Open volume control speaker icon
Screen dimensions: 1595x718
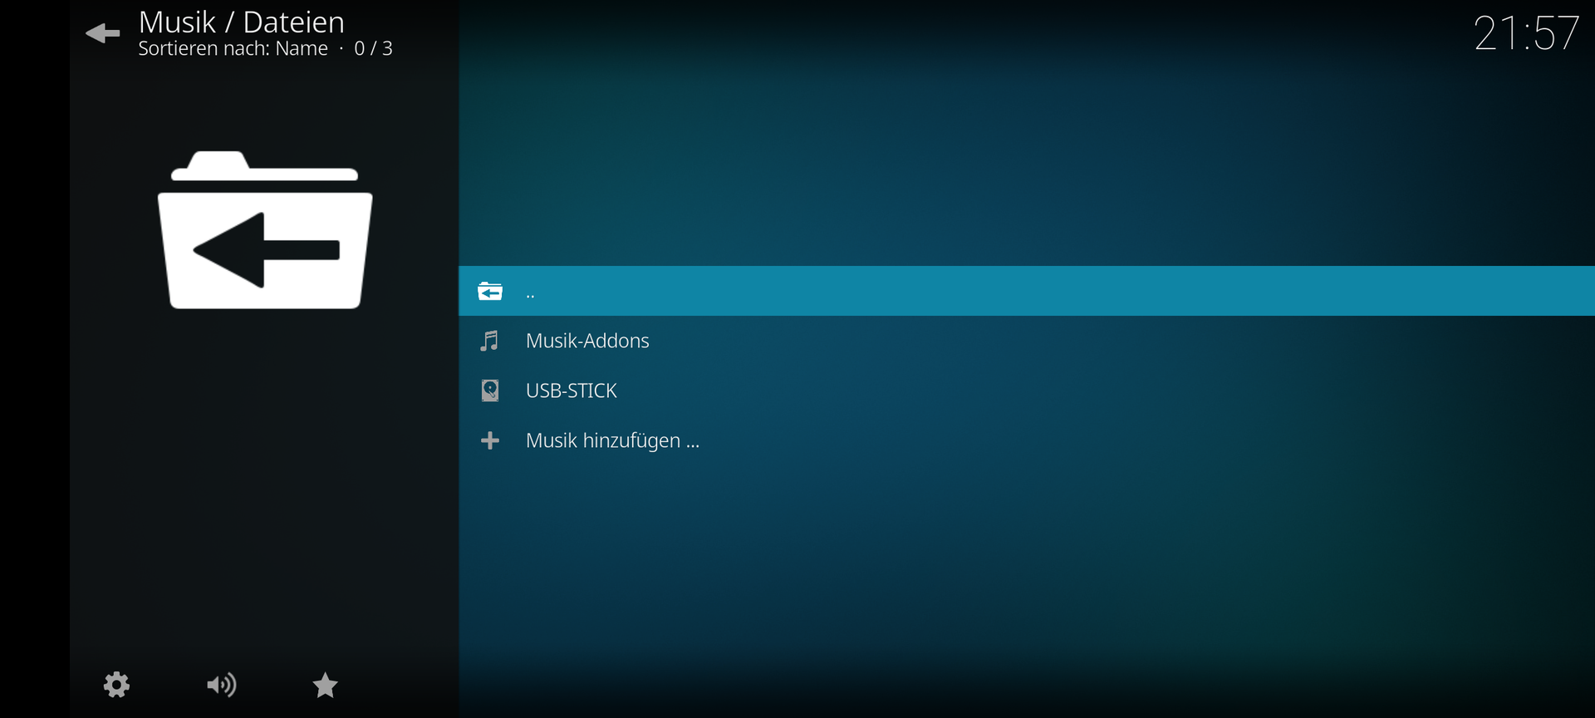pos(222,685)
